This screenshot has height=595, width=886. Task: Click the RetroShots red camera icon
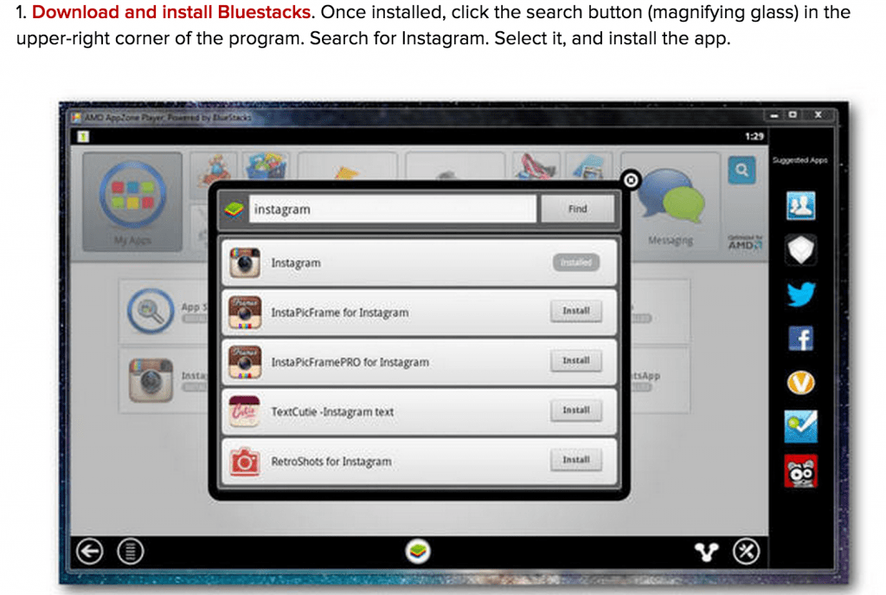tap(244, 462)
